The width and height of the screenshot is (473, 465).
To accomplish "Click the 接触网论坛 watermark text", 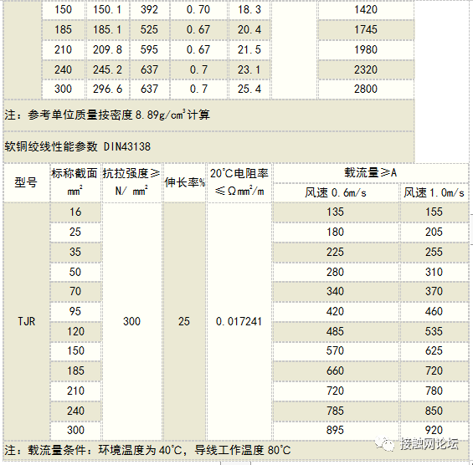I will (429, 444).
